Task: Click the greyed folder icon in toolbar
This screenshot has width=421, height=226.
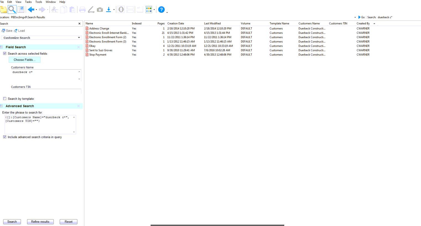Action: pos(140,10)
